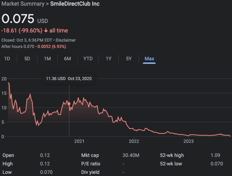Click the 15 y-axis label
Screen dimensions: 232x176
4,93
